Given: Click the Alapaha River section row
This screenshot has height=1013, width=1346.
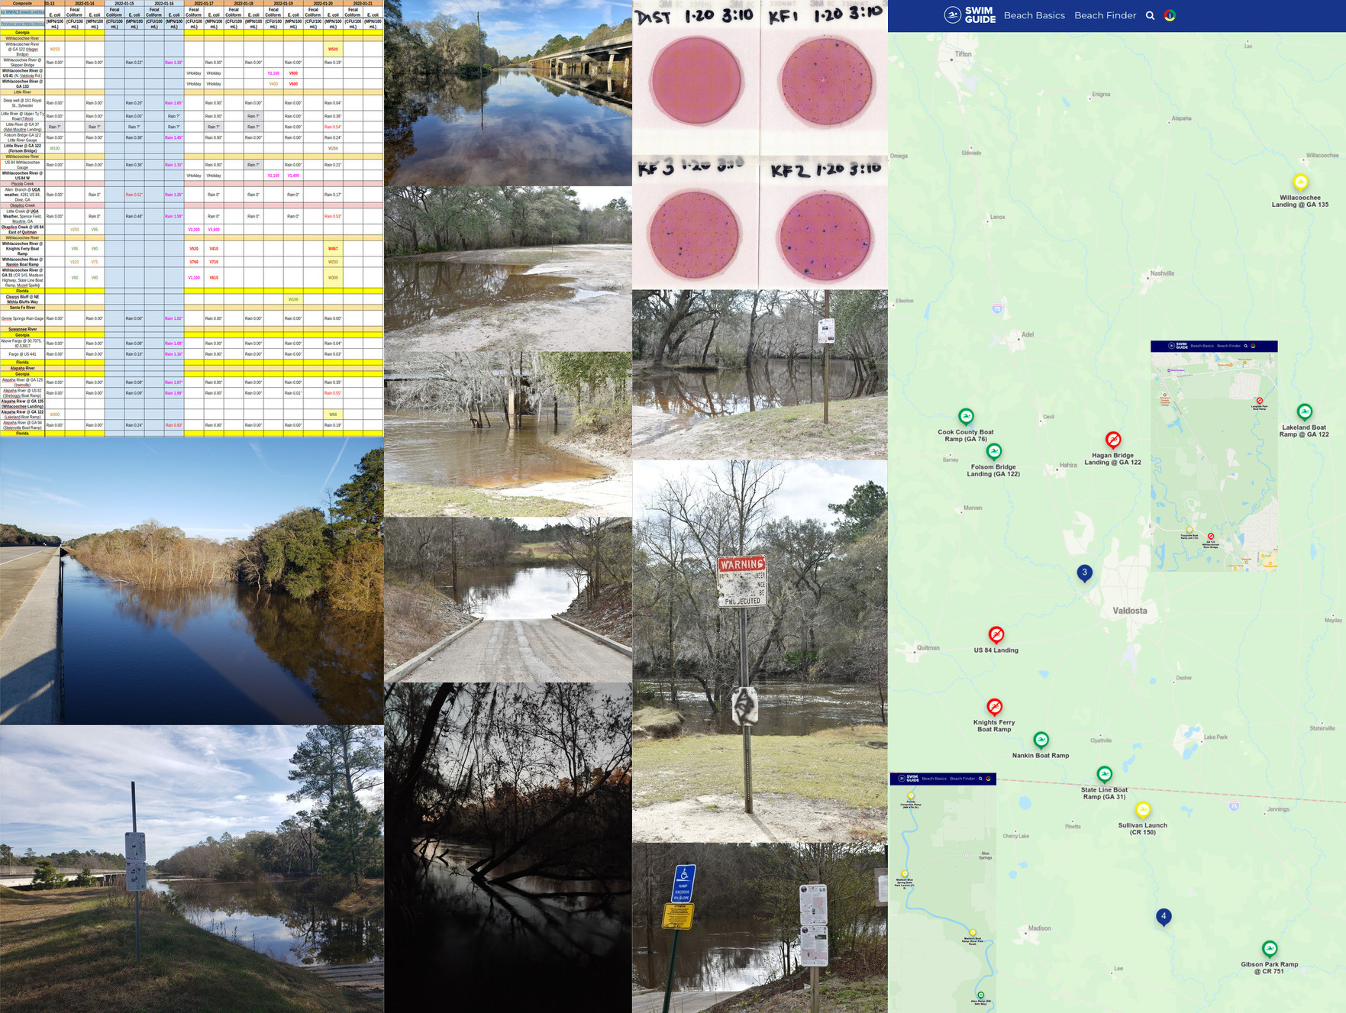Looking at the screenshot, I should 191,368.
